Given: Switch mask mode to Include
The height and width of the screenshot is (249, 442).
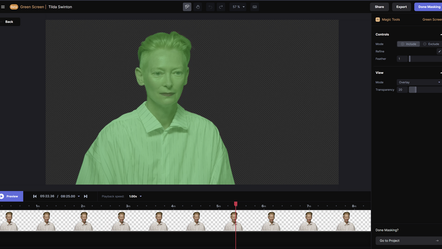Looking at the screenshot, I should 408,44.
